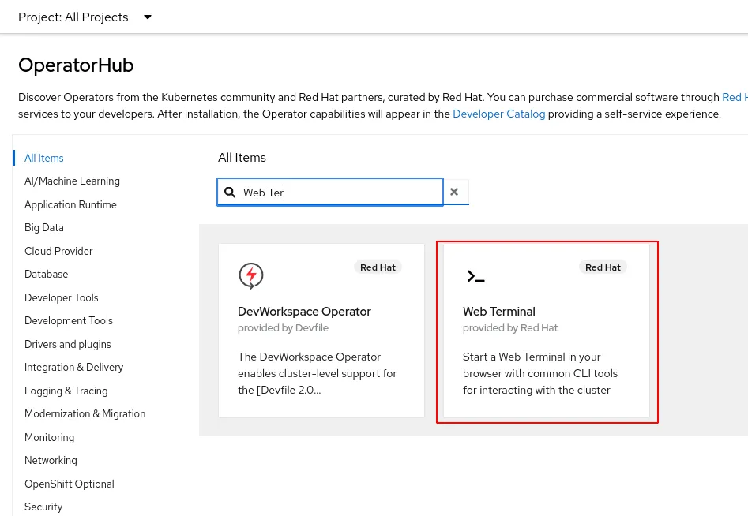Click the Web Ter search input
The width and height of the screenshot is (748, 516).
340,193
